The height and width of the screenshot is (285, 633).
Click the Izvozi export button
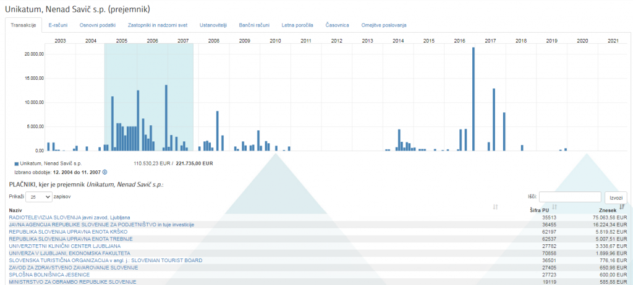[x=616, y=197]
